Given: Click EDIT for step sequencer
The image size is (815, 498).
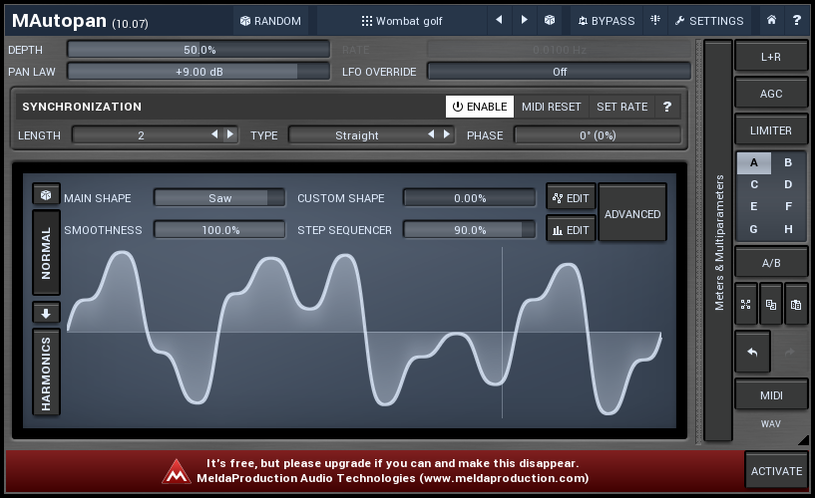Looking at the screenshot, I should click(571, 230).
